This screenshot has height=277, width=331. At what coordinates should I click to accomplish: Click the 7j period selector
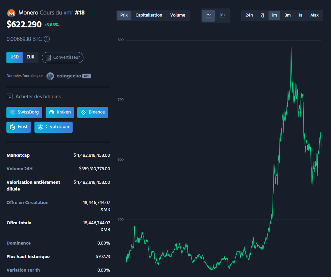click(262, 15)
